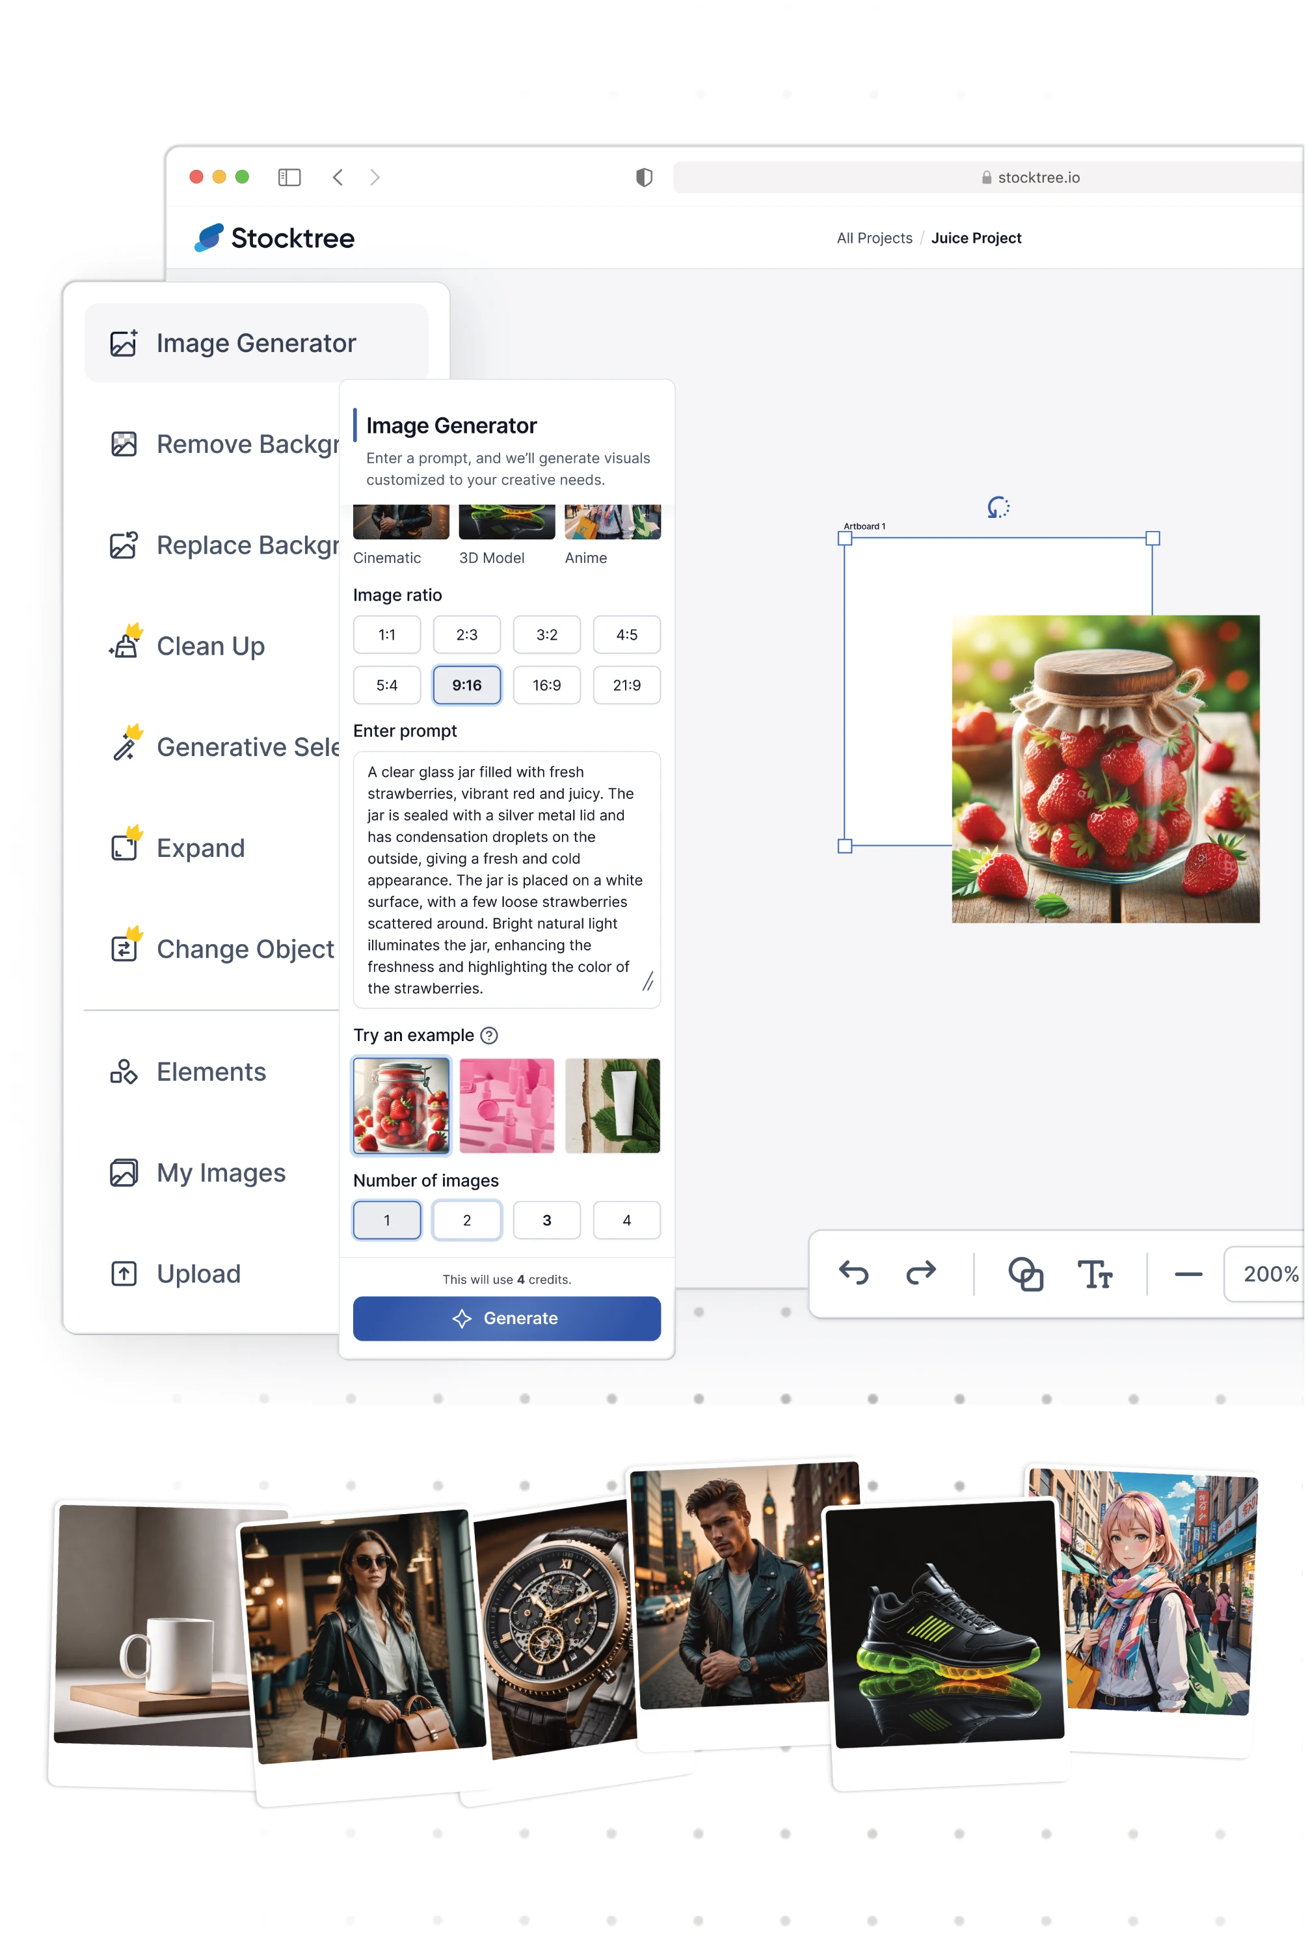Click the Generate button
The height and width of the screenshot is (1952, 1308).
506,1318
